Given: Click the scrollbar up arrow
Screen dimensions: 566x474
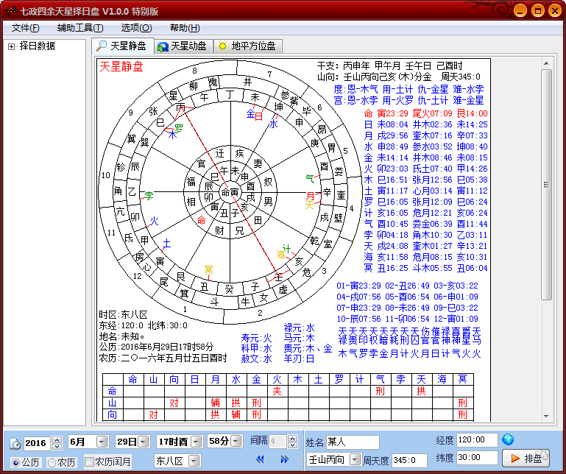Looking at the screenshot, I should (546, 63).
